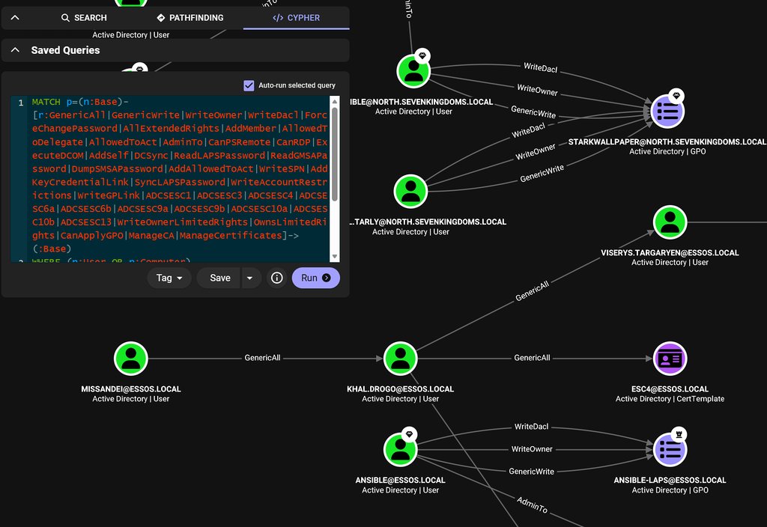The image size is (767, 527).
Task: Switch to the Pathfinding tab
Action: [x=190, y=18]
